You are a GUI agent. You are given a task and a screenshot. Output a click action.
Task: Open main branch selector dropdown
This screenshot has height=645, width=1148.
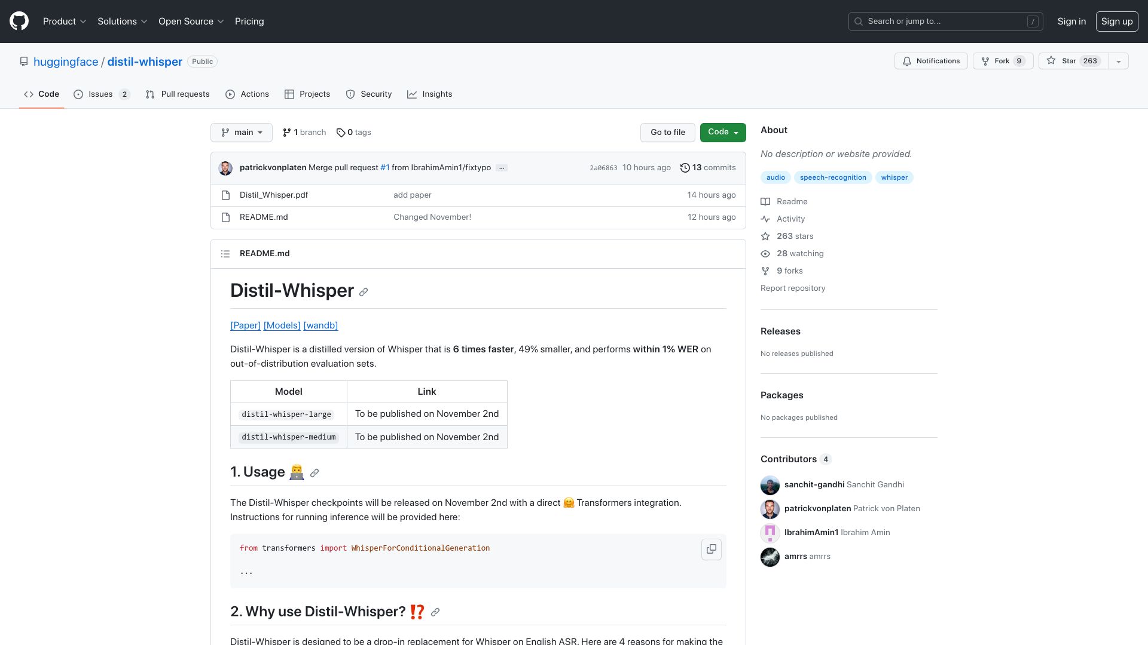coord(242,133)
